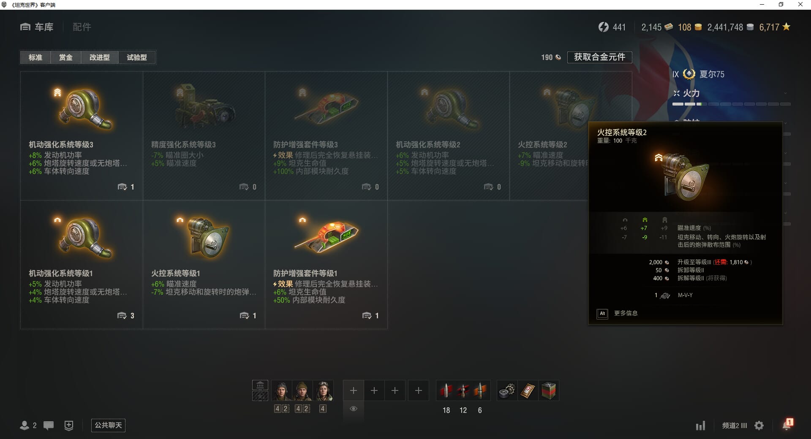Open the 公共聊天 chat button
This screenshot has height=439, width=811.
(108, 425)
